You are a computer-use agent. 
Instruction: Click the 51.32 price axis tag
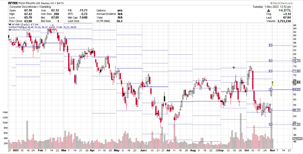click(296, 124)
